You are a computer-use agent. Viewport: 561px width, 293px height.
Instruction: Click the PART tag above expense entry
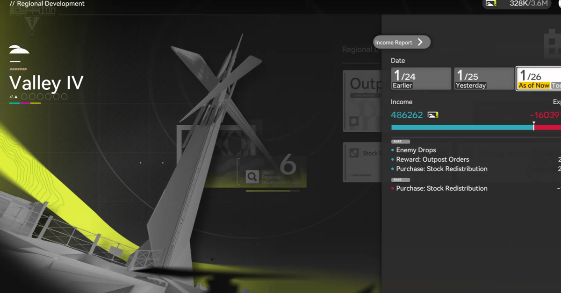click(x=401, y=180)
